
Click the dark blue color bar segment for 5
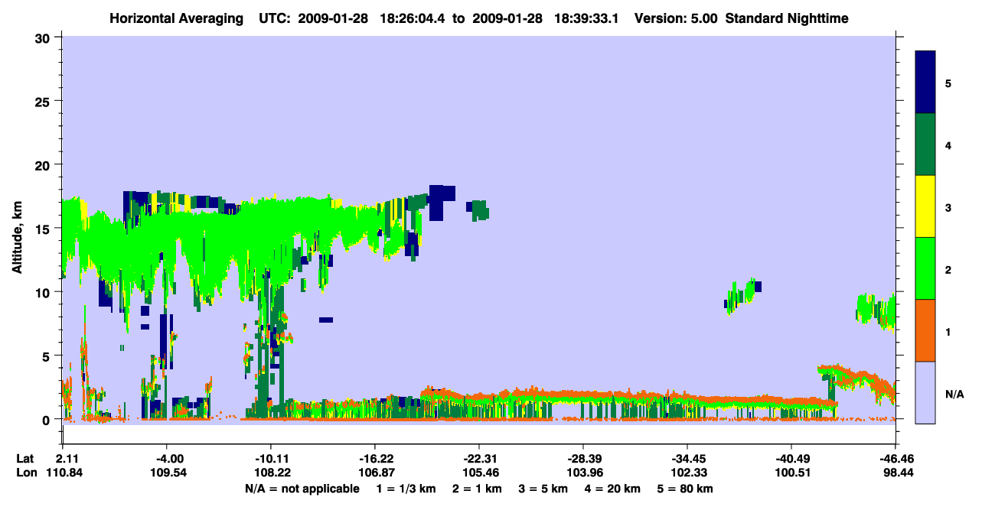pos(925,83)
